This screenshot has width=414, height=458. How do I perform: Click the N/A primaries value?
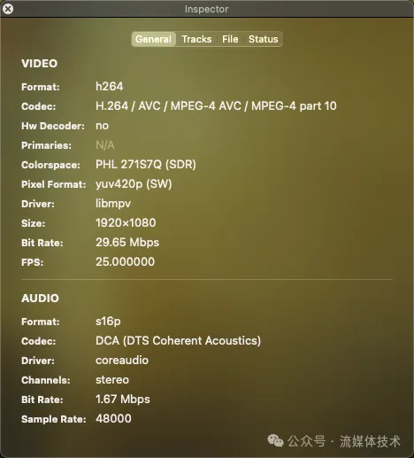click(x=105, y=145)
